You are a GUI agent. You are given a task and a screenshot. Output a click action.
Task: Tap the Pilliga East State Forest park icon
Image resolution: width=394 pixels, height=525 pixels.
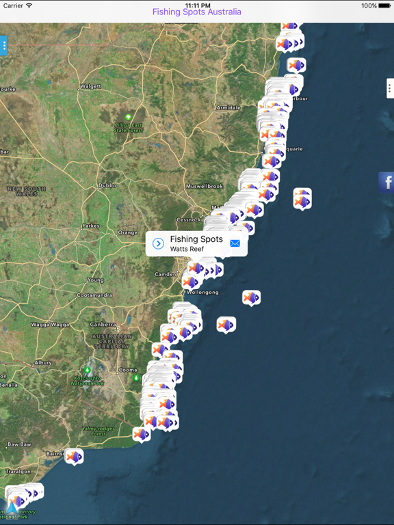[128, 117]
